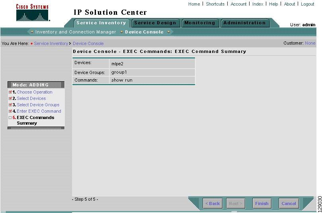The height and width of the screenshot is (213, 322).
Task: Select step 5 EXEC Commands Summary
Action: point(35,120)
